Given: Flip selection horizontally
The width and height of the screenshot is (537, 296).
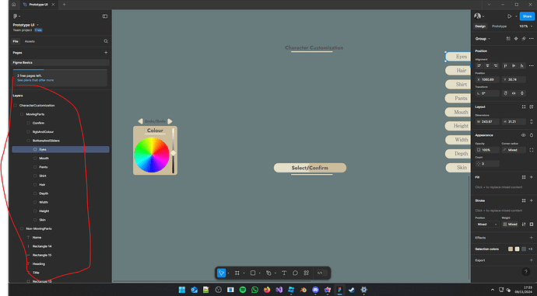Looking at the screenshot, I should 514,93.
